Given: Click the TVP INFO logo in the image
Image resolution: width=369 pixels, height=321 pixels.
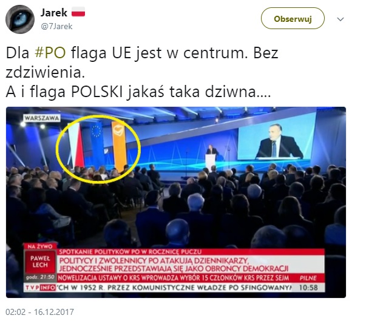Looking at the screenshot, I should click(x=40, y=288).
